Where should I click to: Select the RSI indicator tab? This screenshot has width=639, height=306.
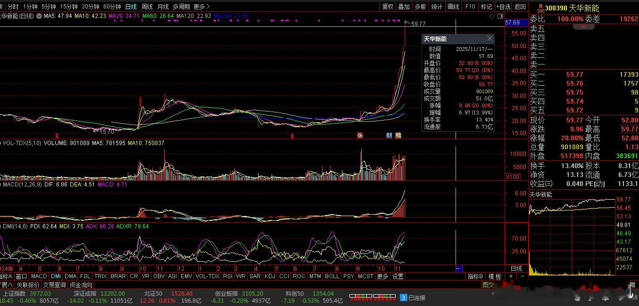click(x=228, y=276)
